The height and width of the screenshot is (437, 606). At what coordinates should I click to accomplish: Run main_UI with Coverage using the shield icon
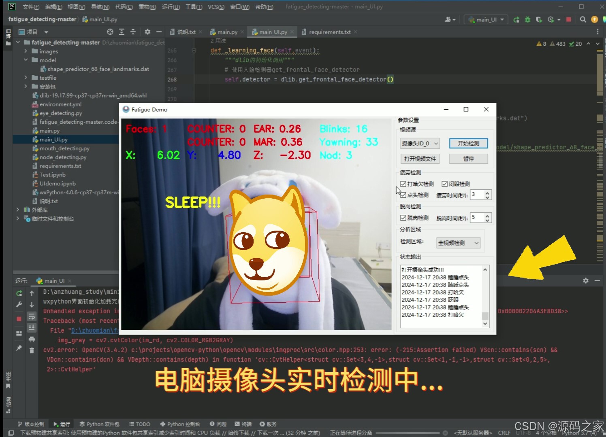click(540, 19)
